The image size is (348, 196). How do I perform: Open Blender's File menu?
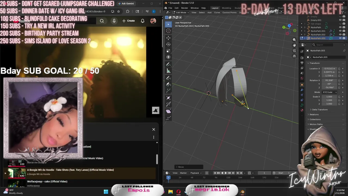(x=170, y=8)
